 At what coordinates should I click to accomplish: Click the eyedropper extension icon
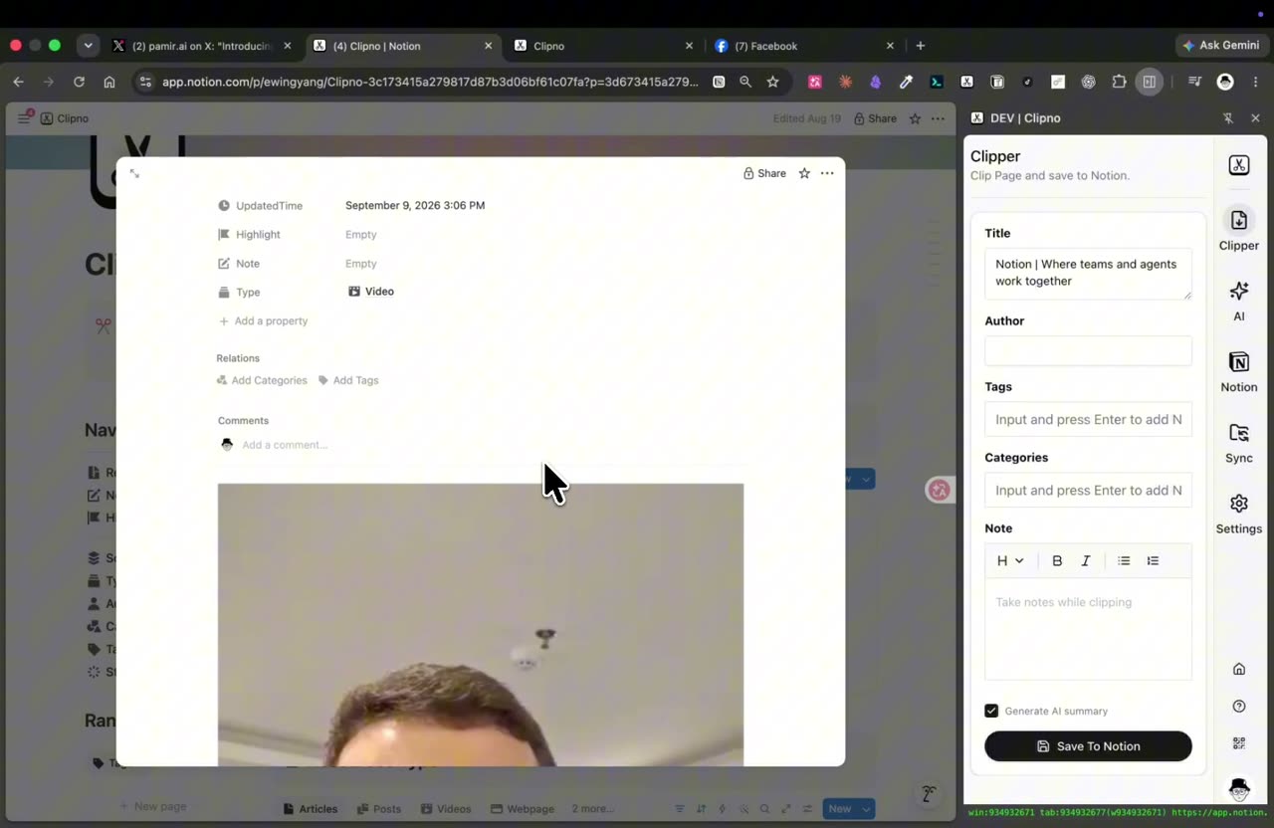(906, 82)
